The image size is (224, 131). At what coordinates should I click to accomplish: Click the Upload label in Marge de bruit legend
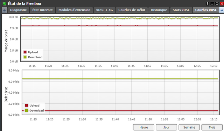click(33, 52)
